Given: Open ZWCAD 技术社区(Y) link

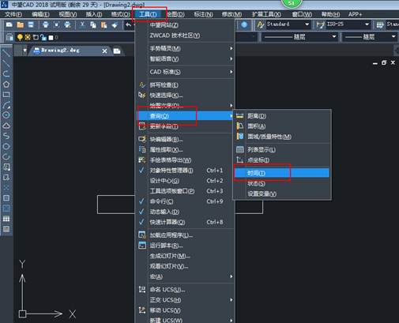Looking at the screenshot, I should pyautogui.click(x=184, y=36).
